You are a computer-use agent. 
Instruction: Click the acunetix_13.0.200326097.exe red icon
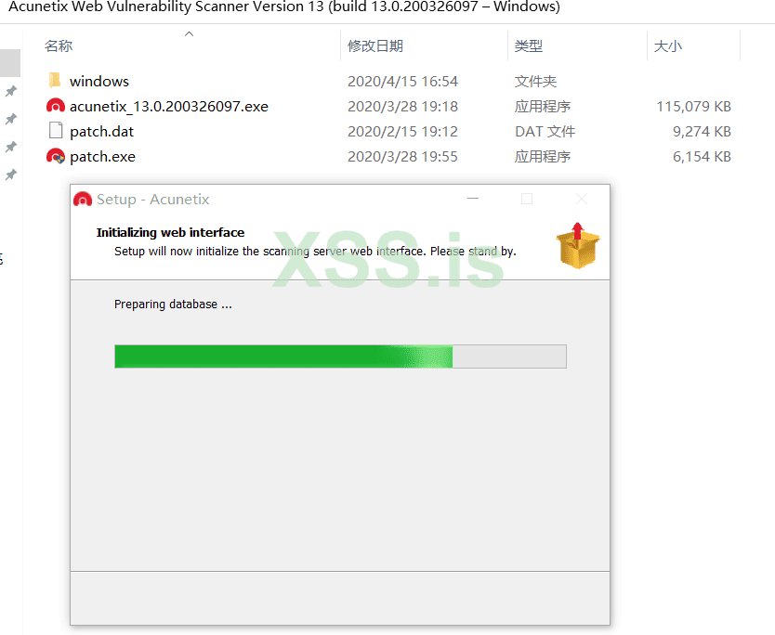point(56,106)
